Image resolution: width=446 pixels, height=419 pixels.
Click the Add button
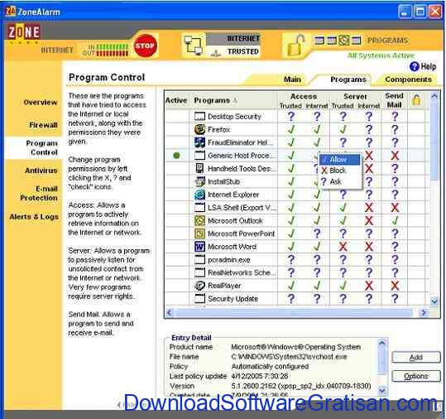pyautogui.click(x=416, y=357)
